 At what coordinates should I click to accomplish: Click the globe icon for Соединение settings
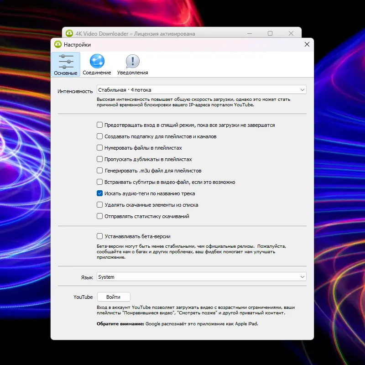point(97,61)
